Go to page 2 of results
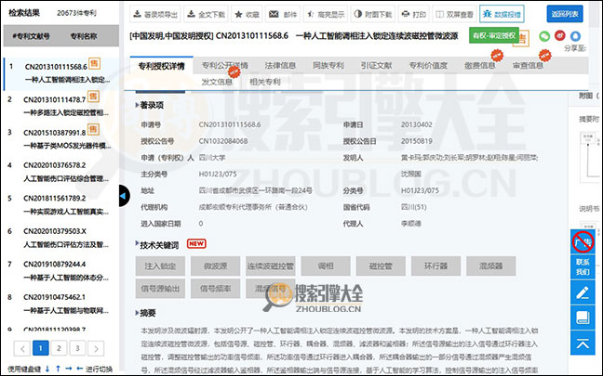Screen dimensions: 603x376 point(60,349)
